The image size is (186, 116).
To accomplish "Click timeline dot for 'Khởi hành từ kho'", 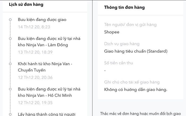I will tap(10, 64).
